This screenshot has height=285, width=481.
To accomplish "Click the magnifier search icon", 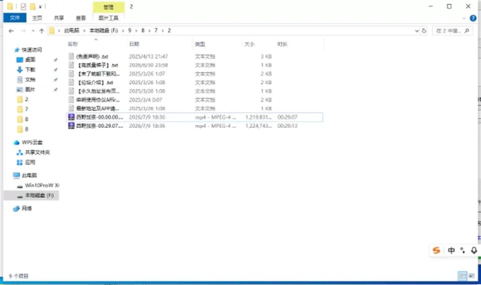I will (x=467, y=31).
